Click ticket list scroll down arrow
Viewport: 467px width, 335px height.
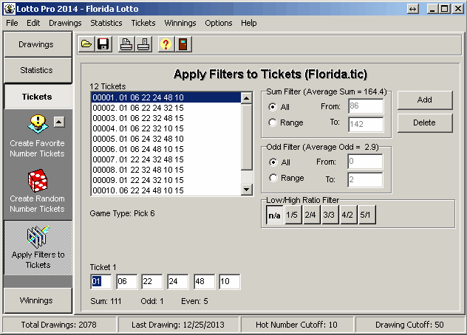tap(247, 189)
